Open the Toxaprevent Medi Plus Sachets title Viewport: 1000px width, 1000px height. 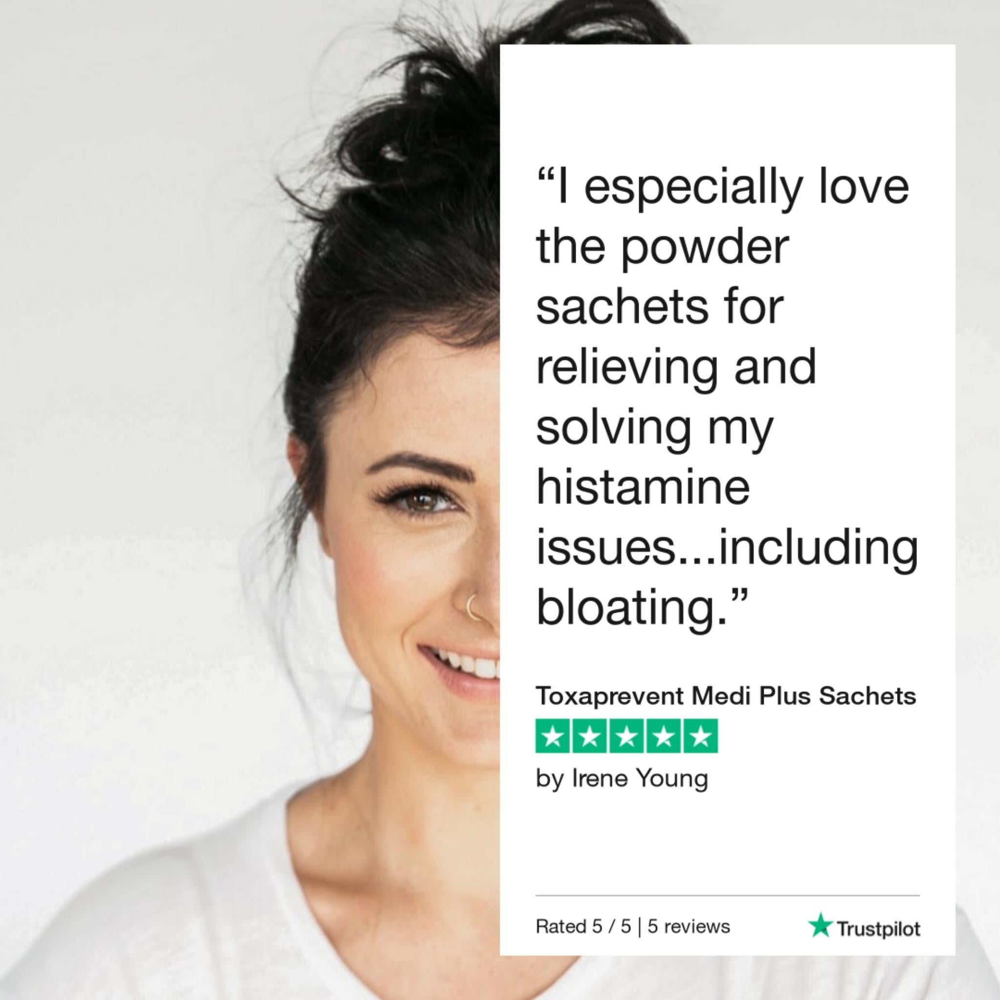coord(726,696)
